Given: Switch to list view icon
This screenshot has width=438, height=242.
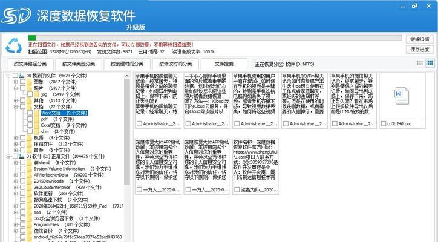Looking at the screenshot, I should [420, 63].
